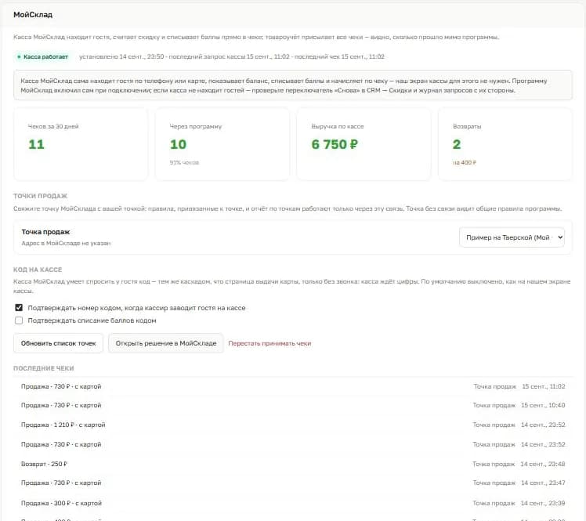Click the 'Возвраты' card
This screenshot has height=521, width=586.
505,144
